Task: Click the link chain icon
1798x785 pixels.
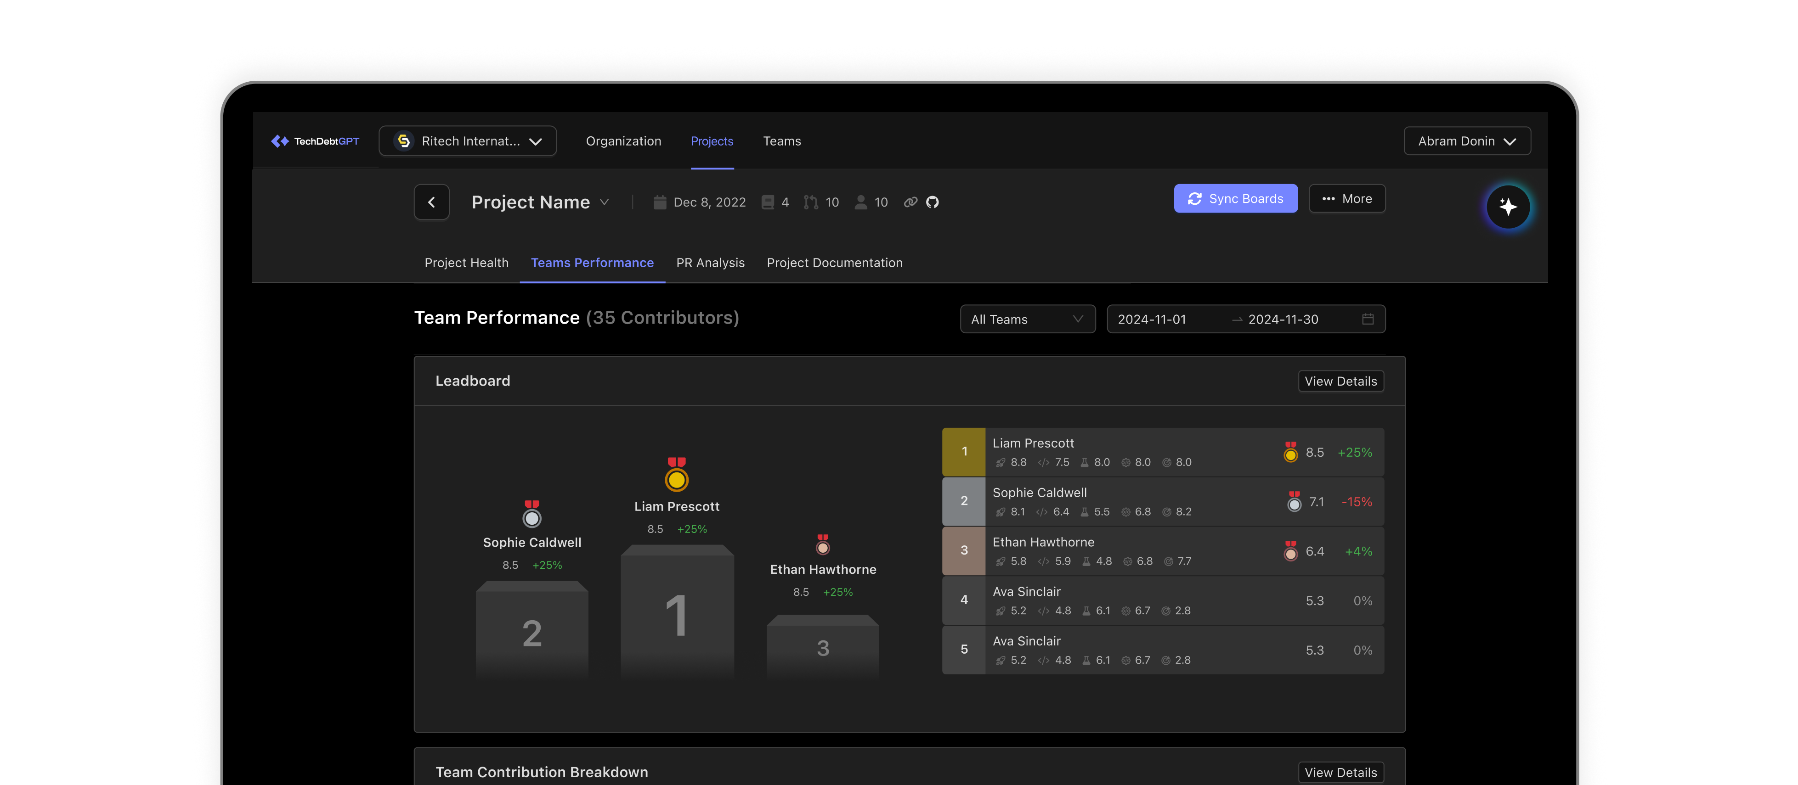Action: point(910,202)
